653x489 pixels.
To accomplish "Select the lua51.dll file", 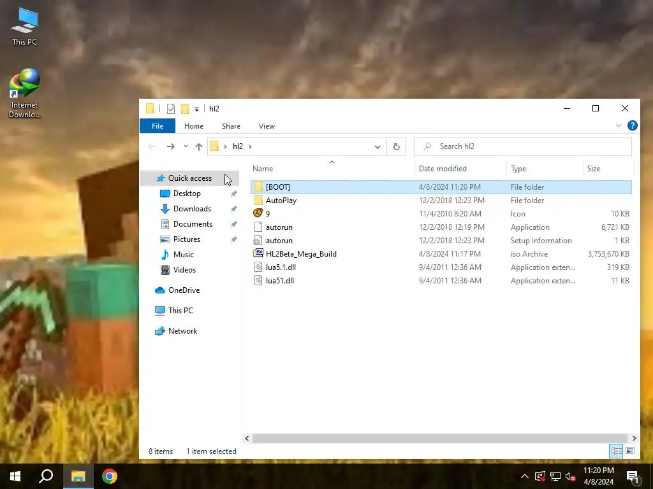I will [x=441, y=280].
